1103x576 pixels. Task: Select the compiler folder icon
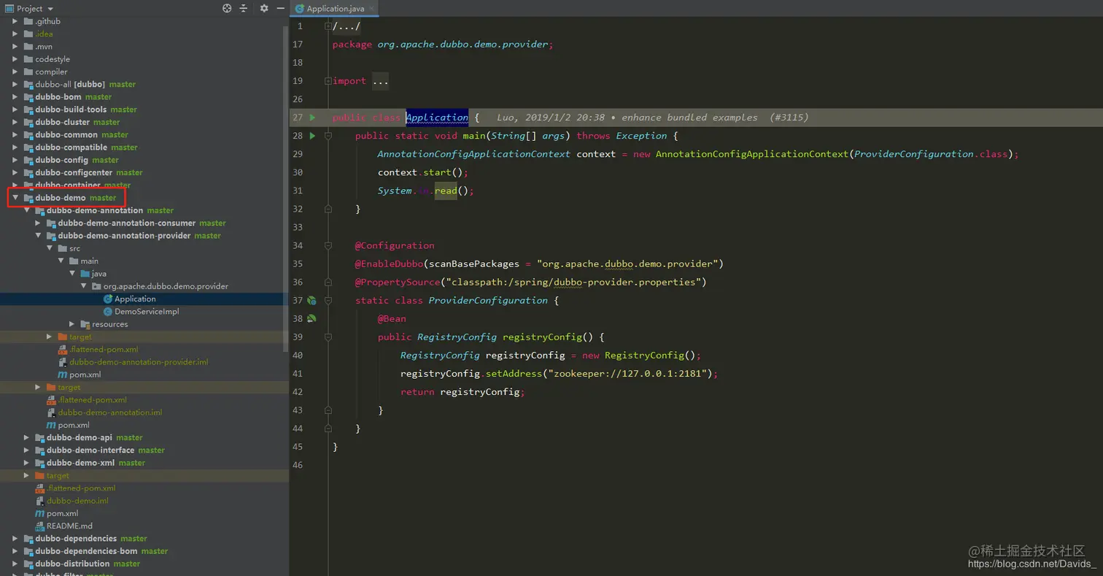pyautogui.click(x=28, y=72)
